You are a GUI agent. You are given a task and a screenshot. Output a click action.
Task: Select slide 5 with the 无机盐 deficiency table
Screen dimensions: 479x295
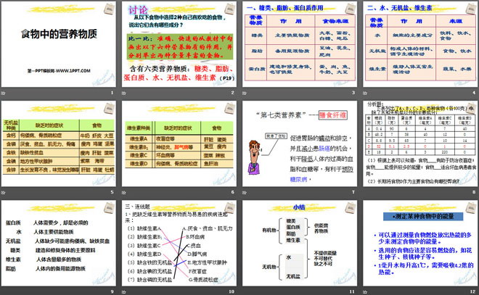click(x=58, y=144)
